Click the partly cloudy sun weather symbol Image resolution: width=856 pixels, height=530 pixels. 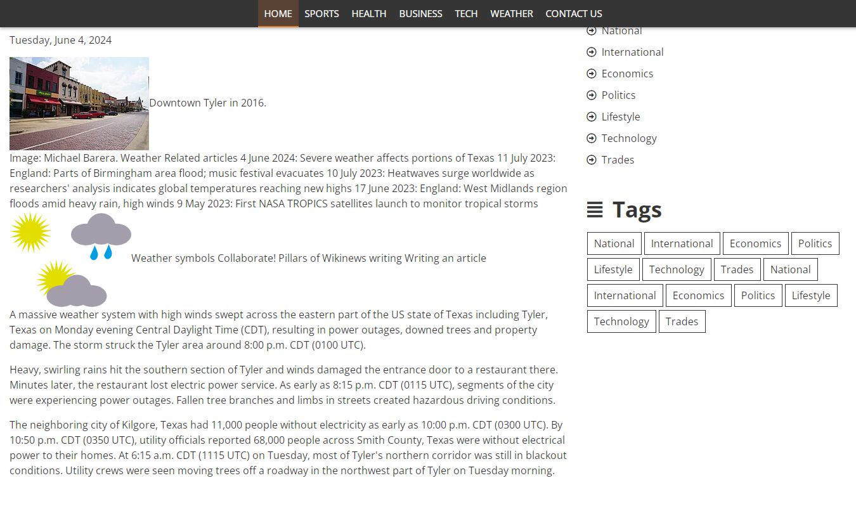(71, 283)
